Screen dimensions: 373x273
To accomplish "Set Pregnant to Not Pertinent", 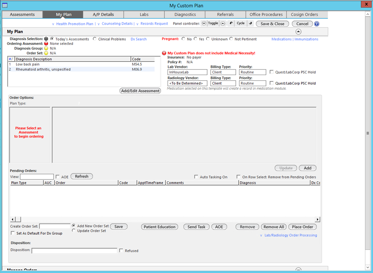I will coord(231,39).
